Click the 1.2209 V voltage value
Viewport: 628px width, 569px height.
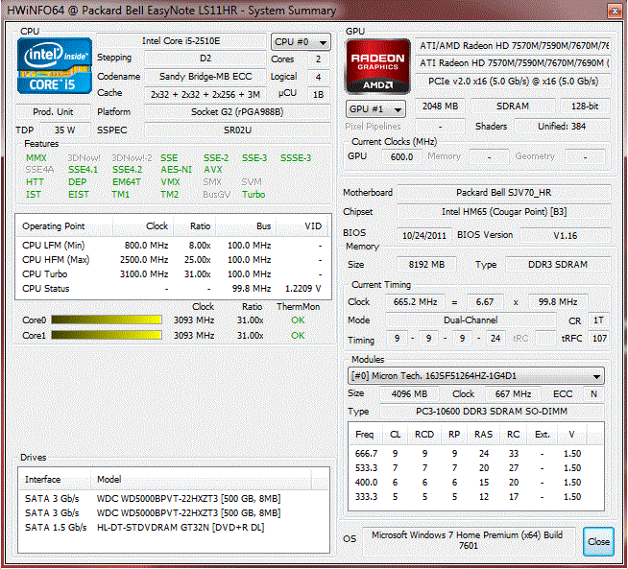click(302, 289)
